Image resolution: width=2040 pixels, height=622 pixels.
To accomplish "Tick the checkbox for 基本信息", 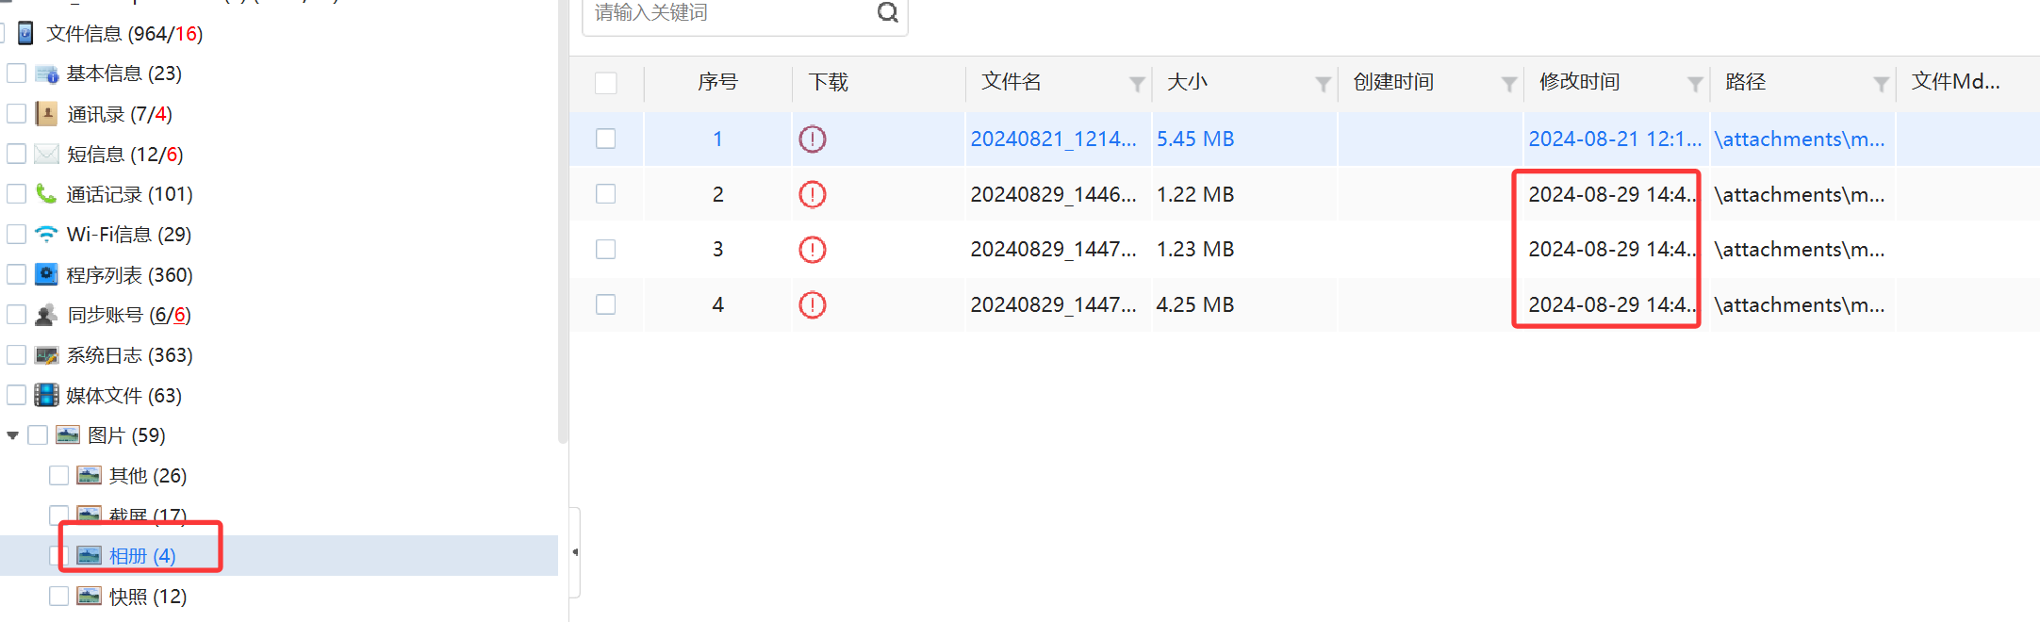I will coord(16,74).
